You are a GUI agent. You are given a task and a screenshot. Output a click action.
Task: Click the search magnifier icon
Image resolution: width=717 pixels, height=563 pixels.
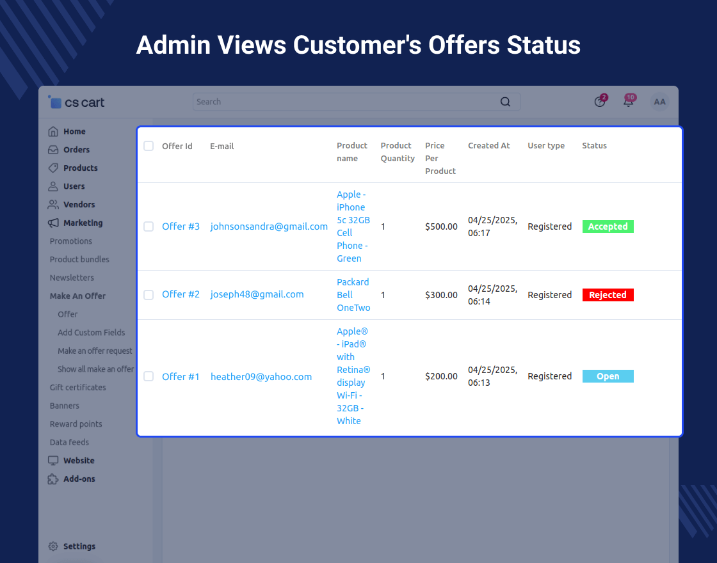click(x=505, y=102)
